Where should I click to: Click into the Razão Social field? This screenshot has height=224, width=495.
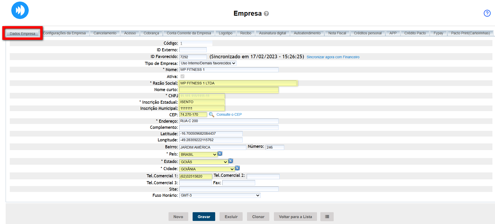click(x=237, y=83)
